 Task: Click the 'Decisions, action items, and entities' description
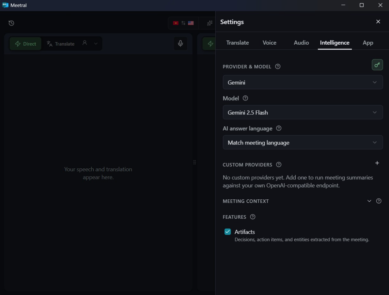302,240
